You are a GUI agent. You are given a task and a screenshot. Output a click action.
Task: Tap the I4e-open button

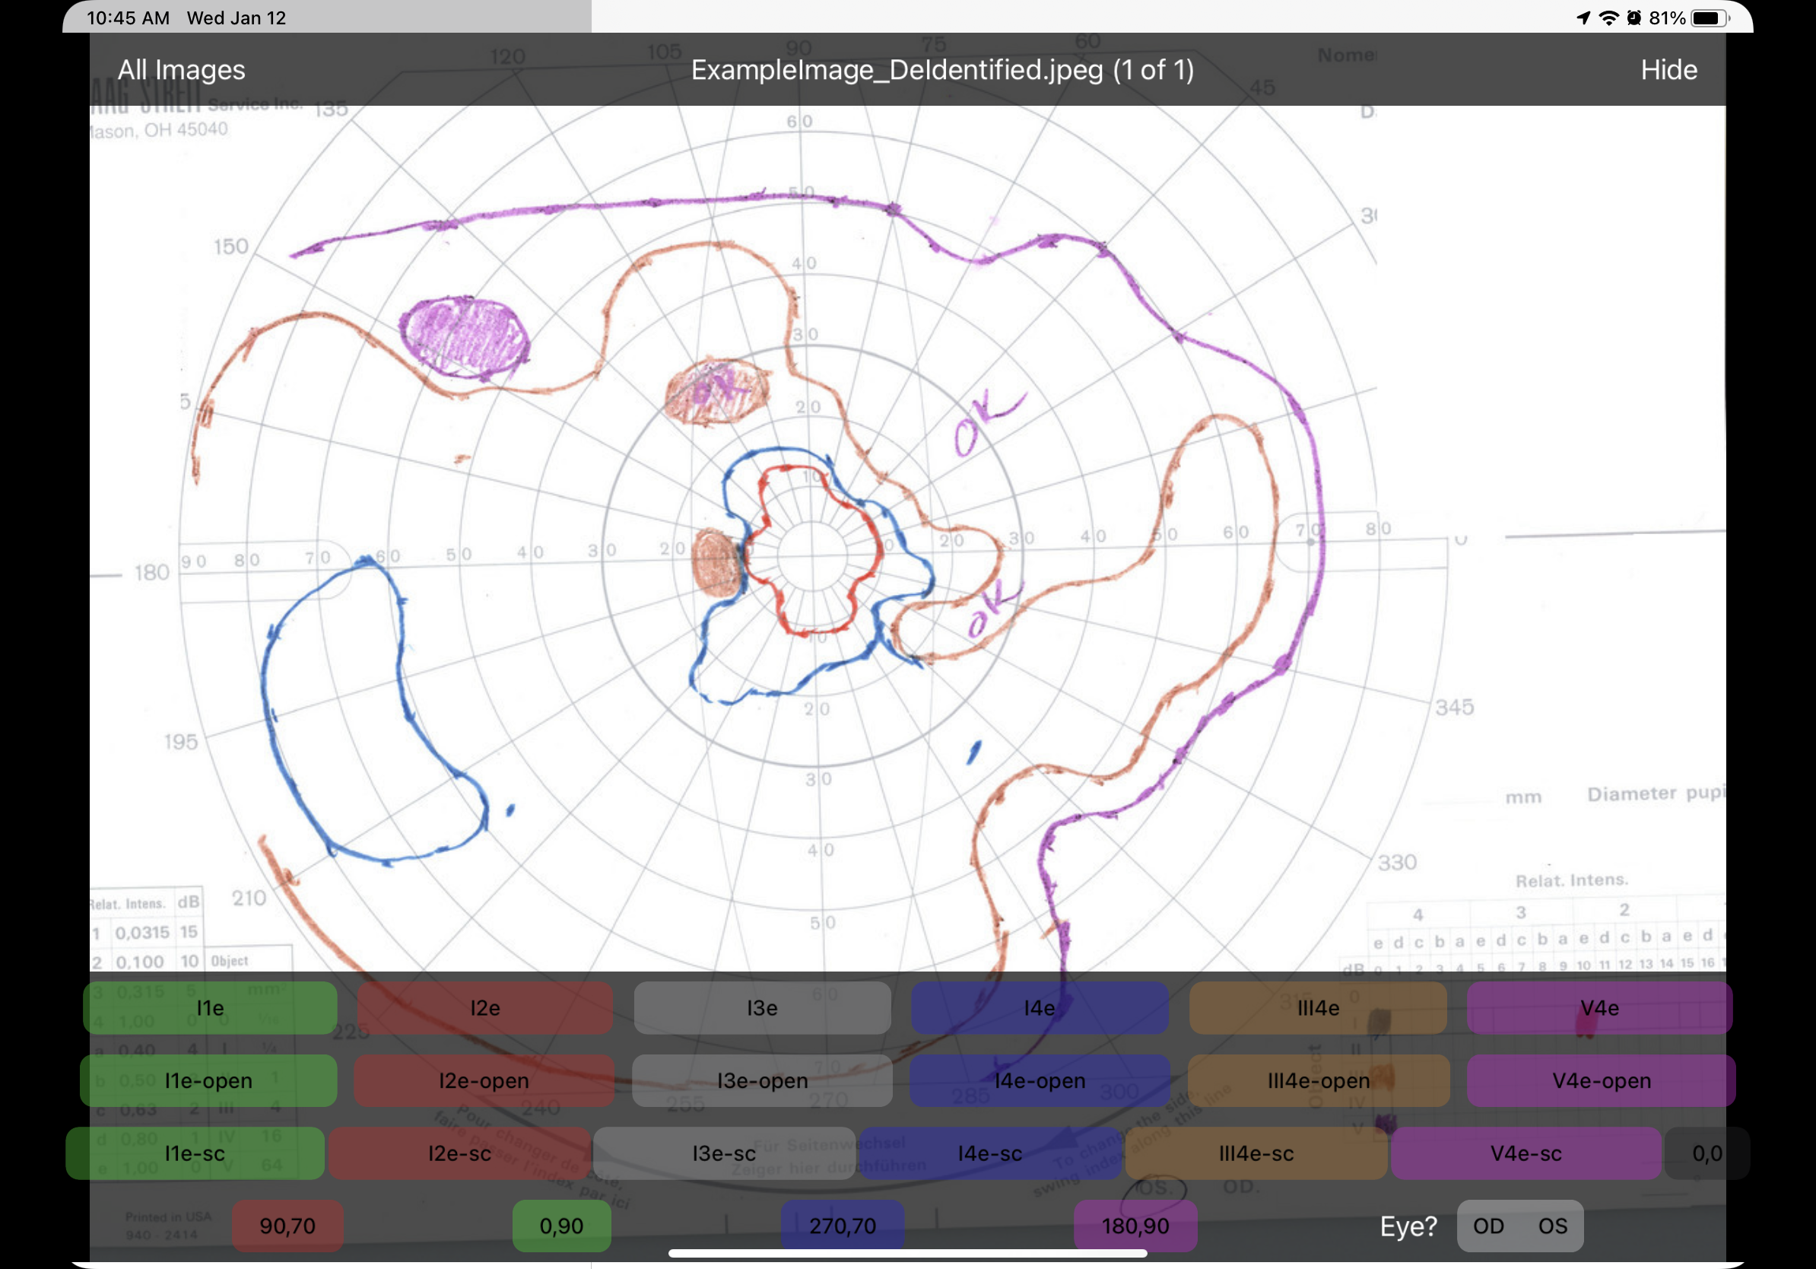(1040, 1081)
